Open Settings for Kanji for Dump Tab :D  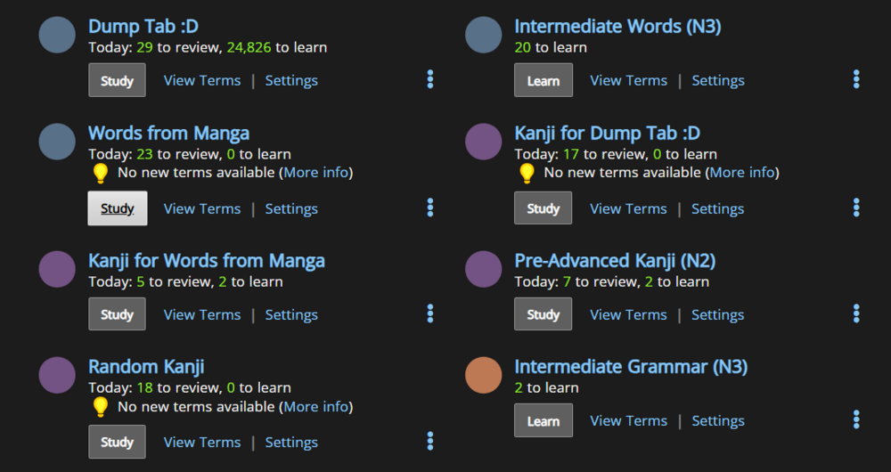717,208
